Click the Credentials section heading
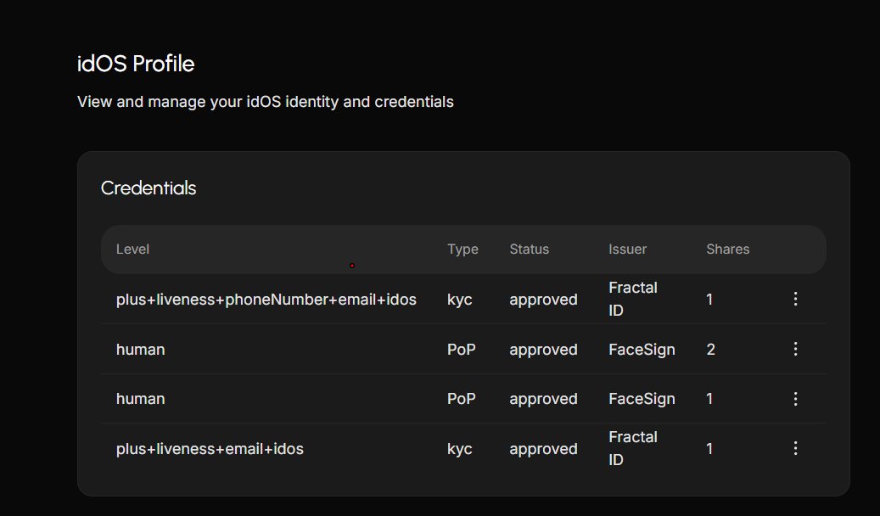 tap(149, 188)
